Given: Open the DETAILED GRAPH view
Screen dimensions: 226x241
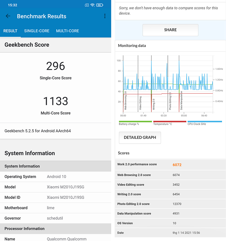Looking at the screenshot, I should (x=140, y=137).
